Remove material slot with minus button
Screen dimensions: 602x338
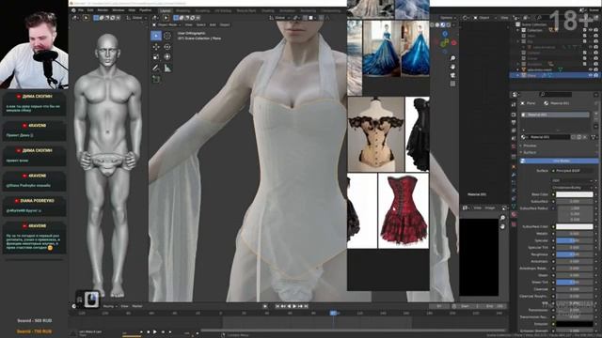(595, 120)
